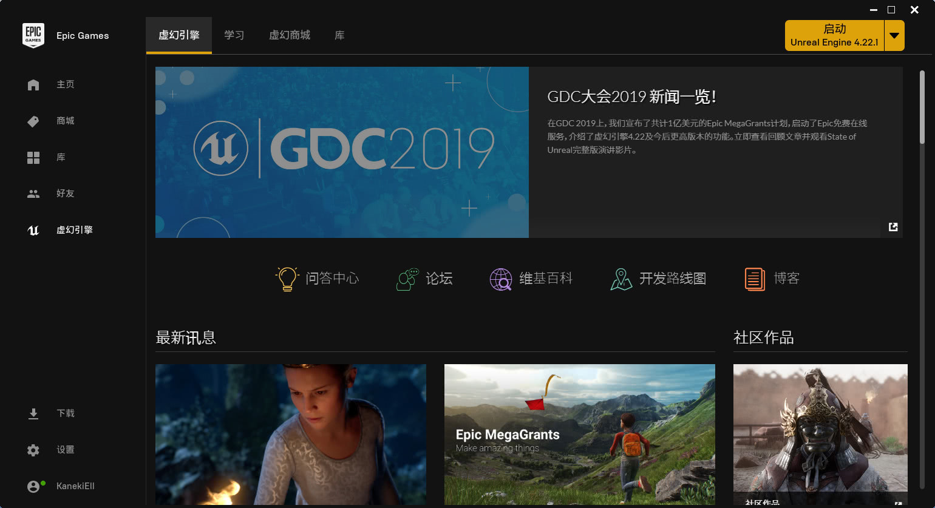
Task: Switch to the 虚幻引擎 top tab
Action: [x=179, y=35]
